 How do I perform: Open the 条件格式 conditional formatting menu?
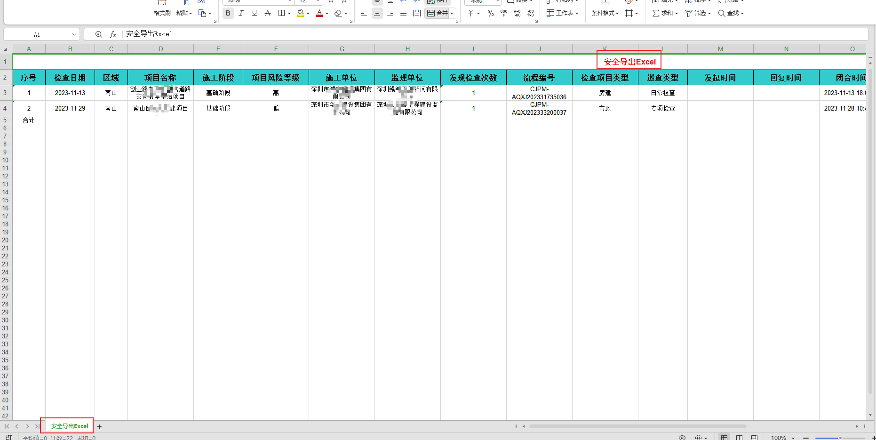tap(605, 13)
